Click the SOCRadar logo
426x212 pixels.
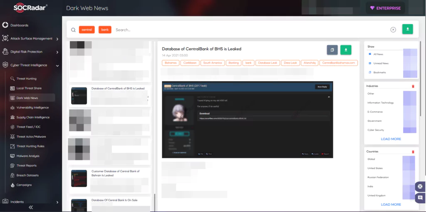click(30, 7)
